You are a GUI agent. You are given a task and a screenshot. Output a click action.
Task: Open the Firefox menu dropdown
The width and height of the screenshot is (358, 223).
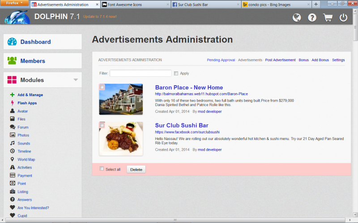[x=15, y=3]
